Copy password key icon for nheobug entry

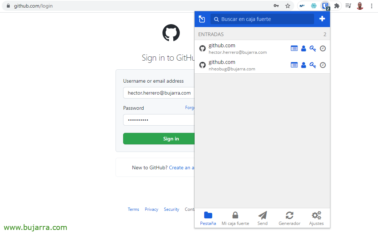coord(313,65)
